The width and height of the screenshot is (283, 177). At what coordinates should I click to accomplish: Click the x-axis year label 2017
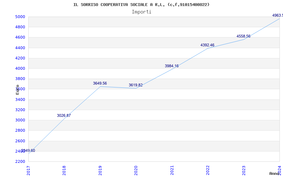[x=29, y=170]
